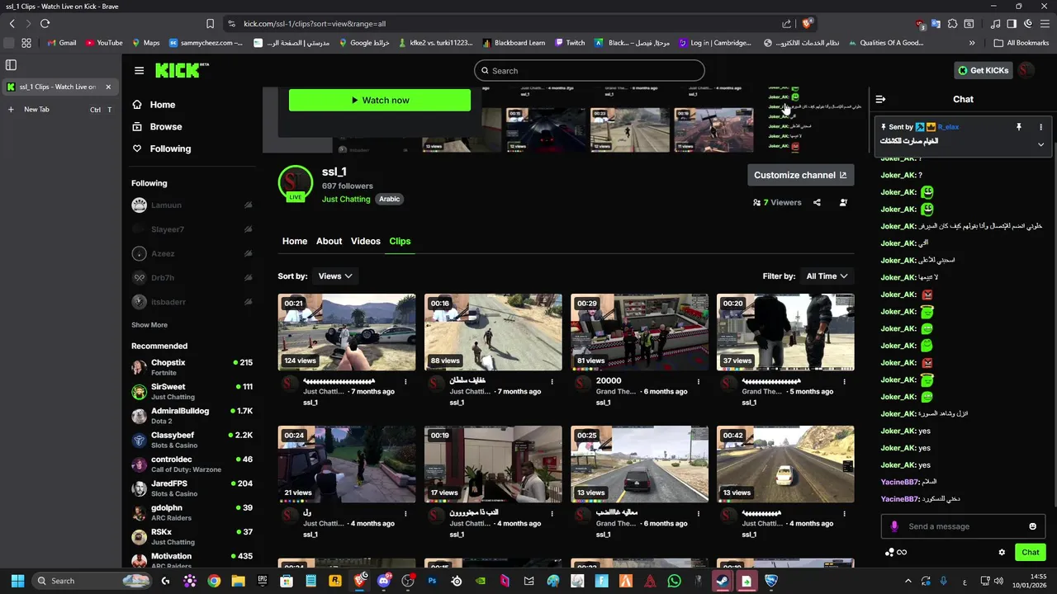Play the 00:21 clip with 124 views

[347, 332]
